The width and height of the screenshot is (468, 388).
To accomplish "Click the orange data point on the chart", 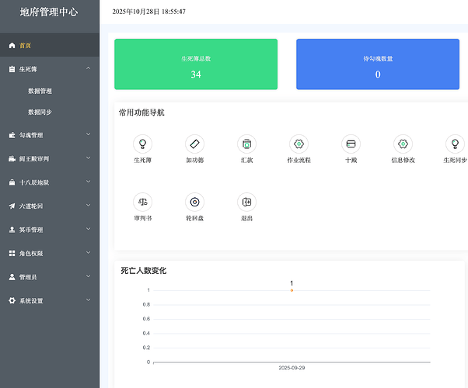I will click(x=292, y=290).
